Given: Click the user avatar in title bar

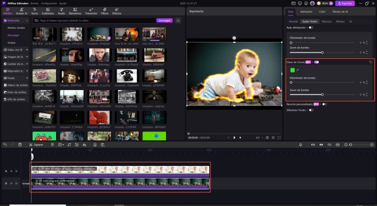Looking at the screenshot, I should pos(312,3).
